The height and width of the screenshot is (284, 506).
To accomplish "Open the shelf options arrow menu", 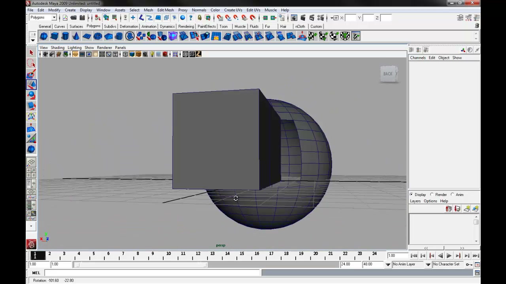I will tap(33, 40).
